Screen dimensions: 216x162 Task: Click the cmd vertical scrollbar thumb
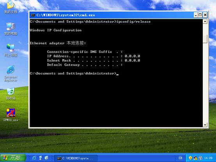click(x=205, y=39)
